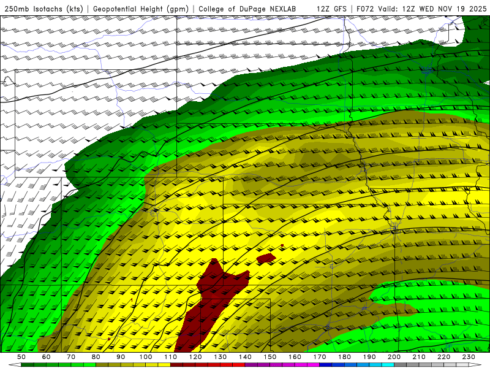This screenshot has height=368, width=490.
Task: Click the magenta swatch just left of 170
Action: pos(314,364)
